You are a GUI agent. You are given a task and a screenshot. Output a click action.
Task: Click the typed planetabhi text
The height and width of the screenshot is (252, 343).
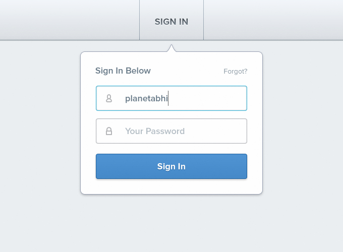pyautogui.click(x=146, y=99)
